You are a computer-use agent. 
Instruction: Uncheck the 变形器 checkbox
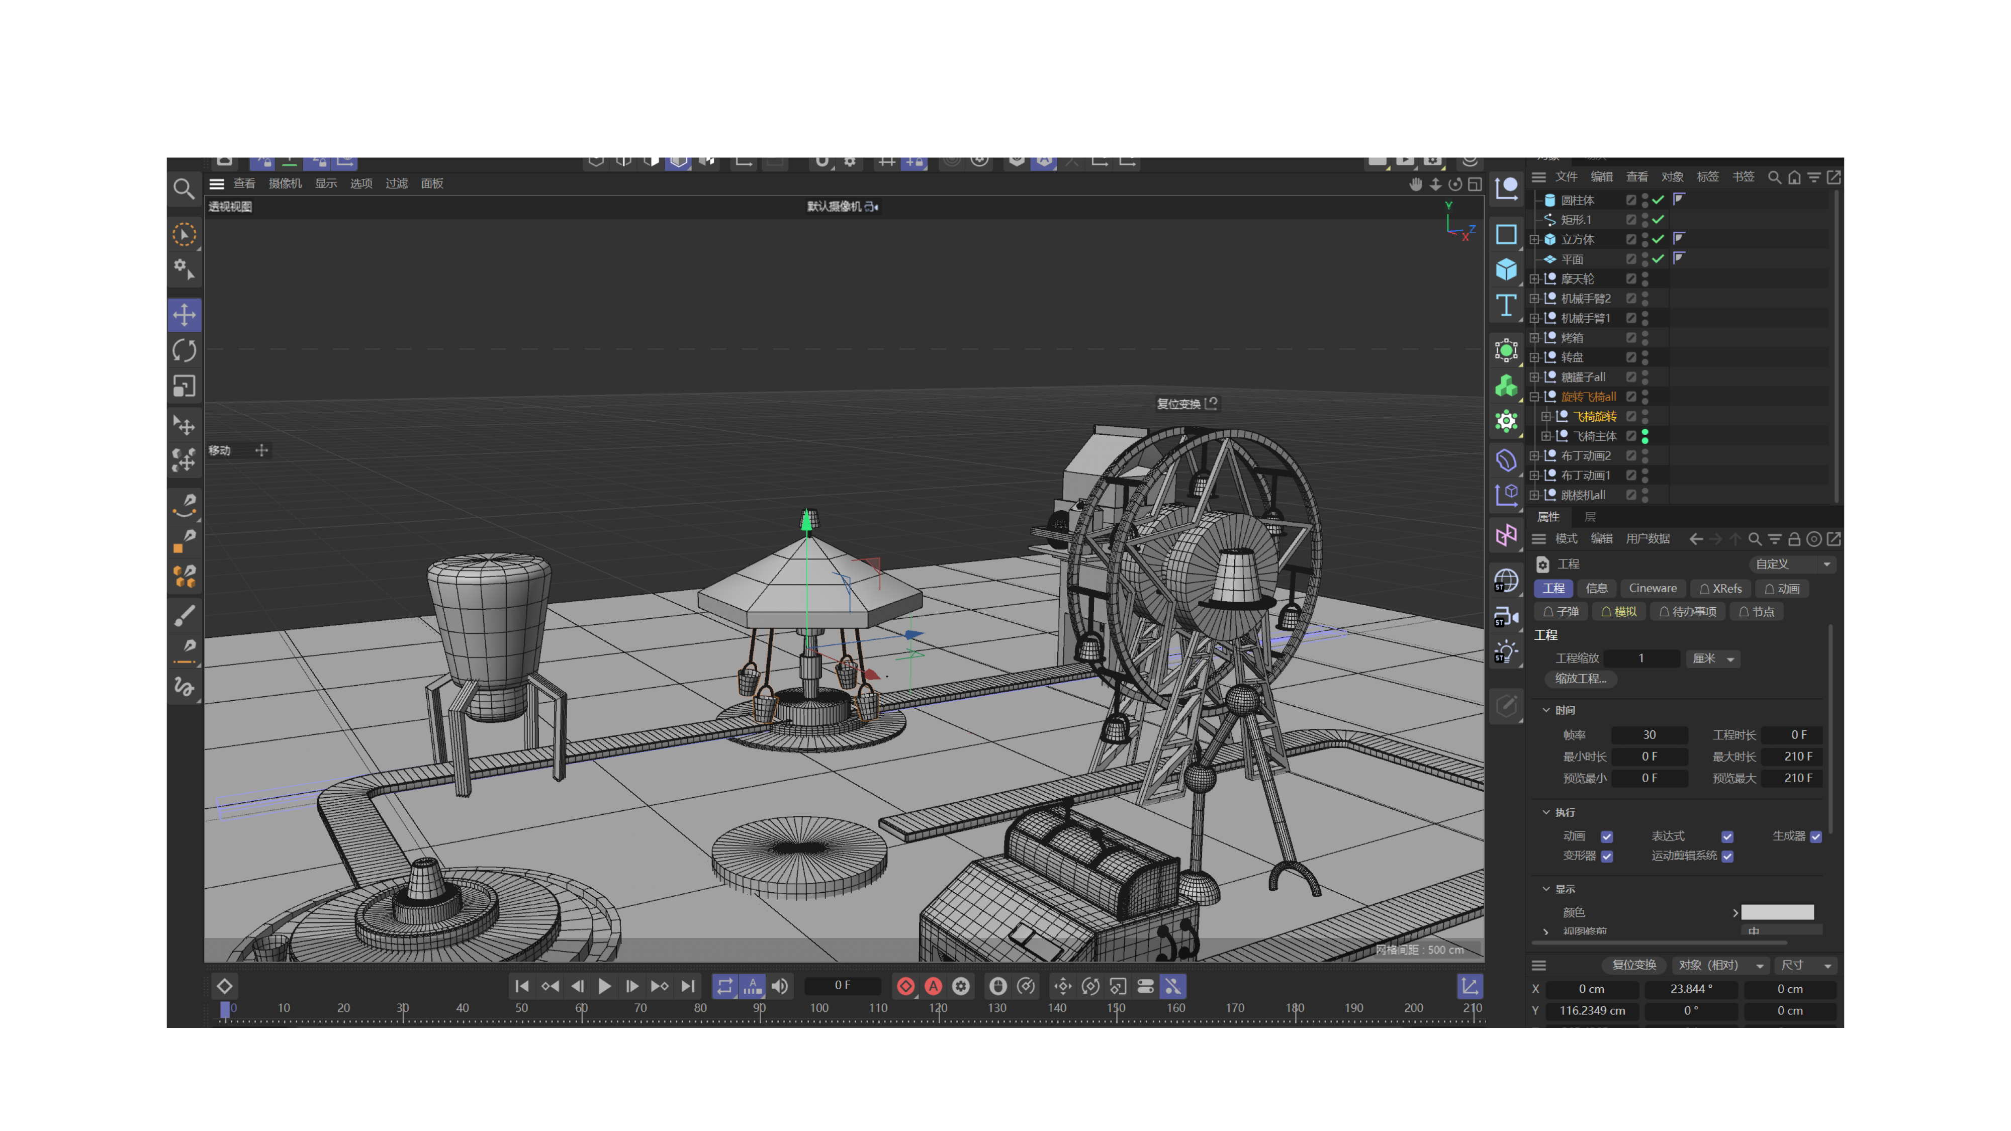tap(1607, 856)
